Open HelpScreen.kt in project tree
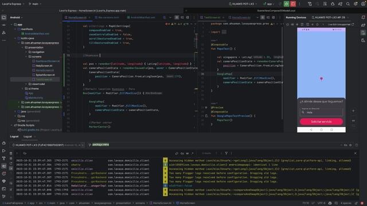This screenshot has width=367, height=206. [44, 66]
